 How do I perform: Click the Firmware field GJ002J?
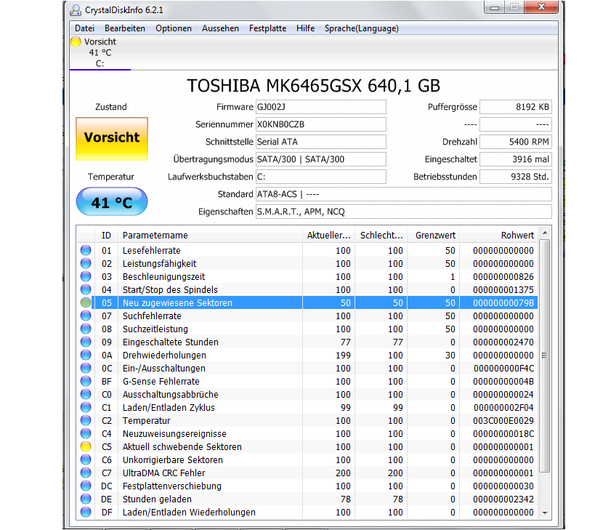(321, 107)
